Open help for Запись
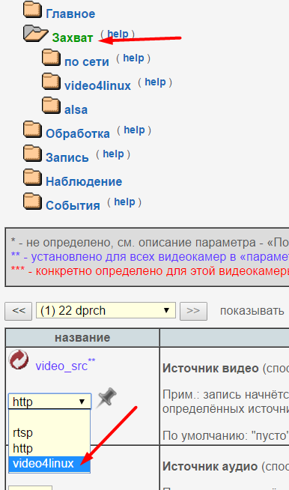The height and width of the screenshot is (490, 289). (x=113, y=154)
